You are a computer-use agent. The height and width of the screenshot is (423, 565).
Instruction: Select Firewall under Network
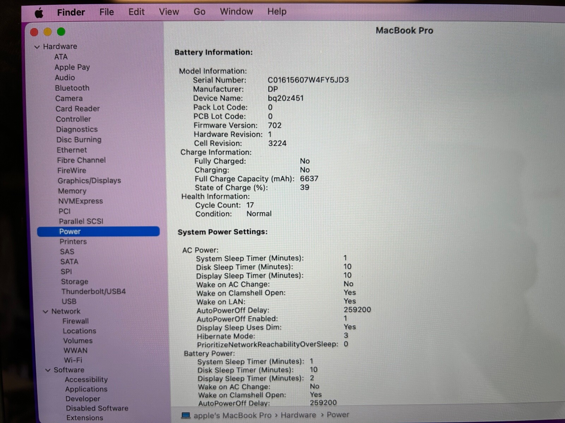(x=76, y=321)
